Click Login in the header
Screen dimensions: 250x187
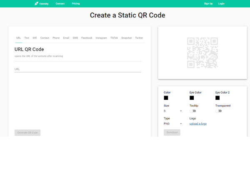point(221,3)
